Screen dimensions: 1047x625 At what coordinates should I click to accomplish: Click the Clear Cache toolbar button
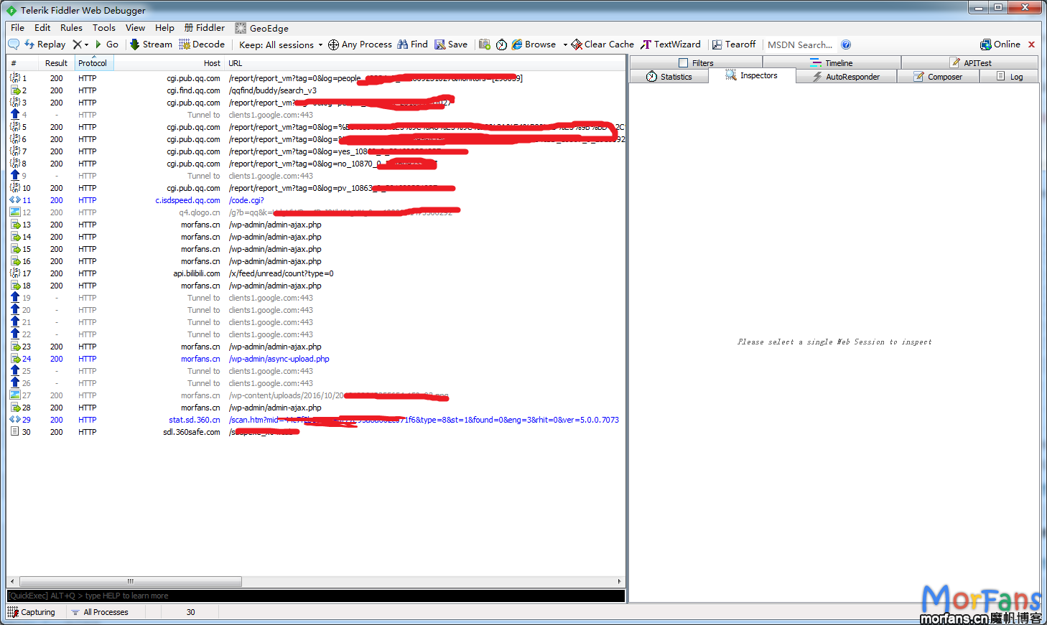[602, 44]
